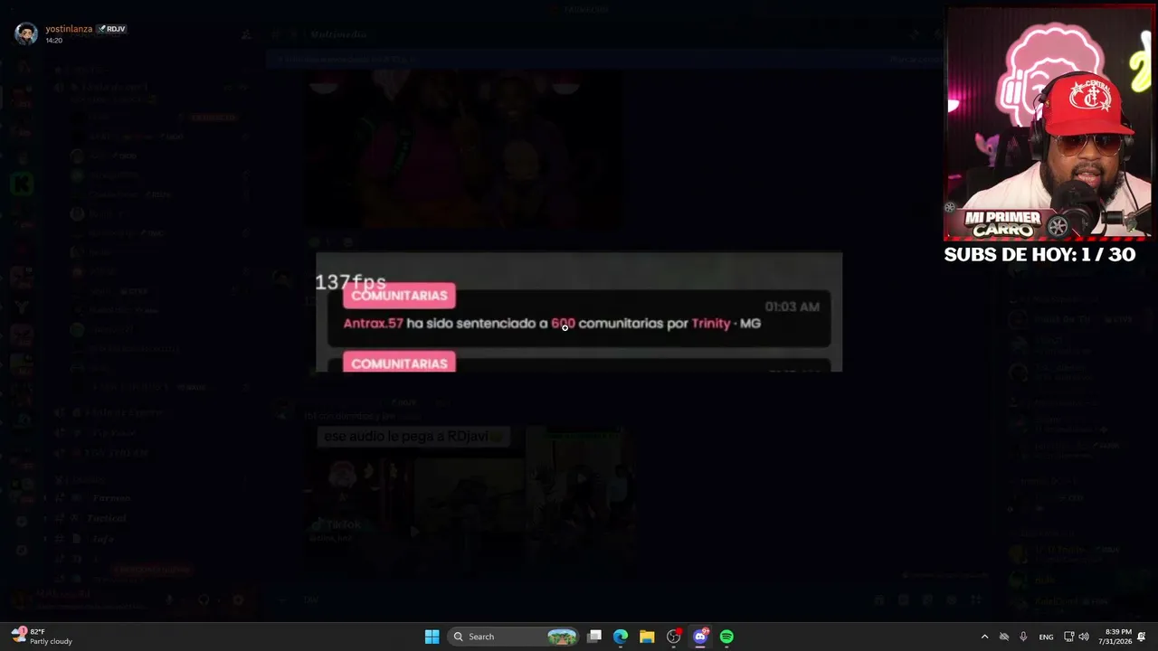Open the ENG language switcher
The height and width of the screenshot is (651, 1158).
pos(1046,637)
